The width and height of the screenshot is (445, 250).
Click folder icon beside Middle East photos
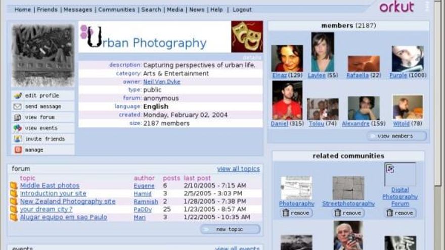tap(14, 186)
